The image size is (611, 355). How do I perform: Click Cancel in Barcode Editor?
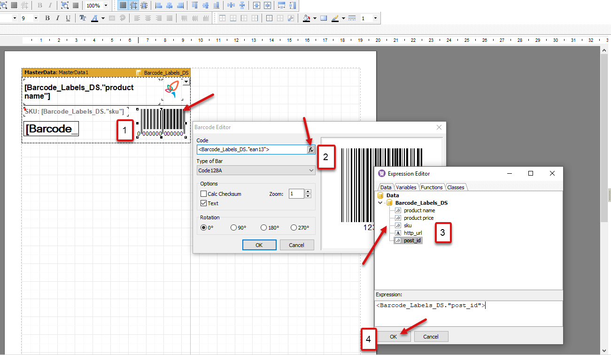coord(296,245)
